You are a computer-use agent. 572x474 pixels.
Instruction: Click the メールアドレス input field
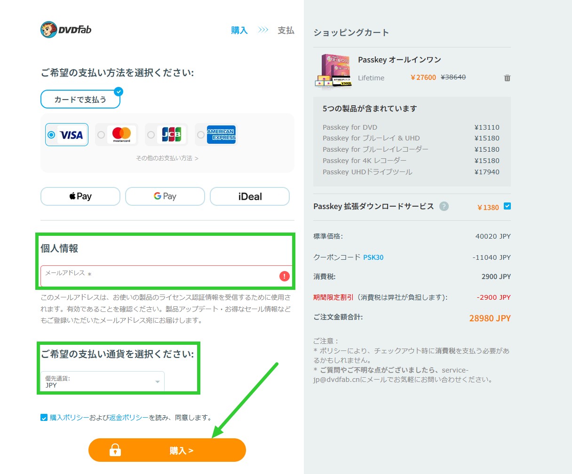(x=166, y=276)
